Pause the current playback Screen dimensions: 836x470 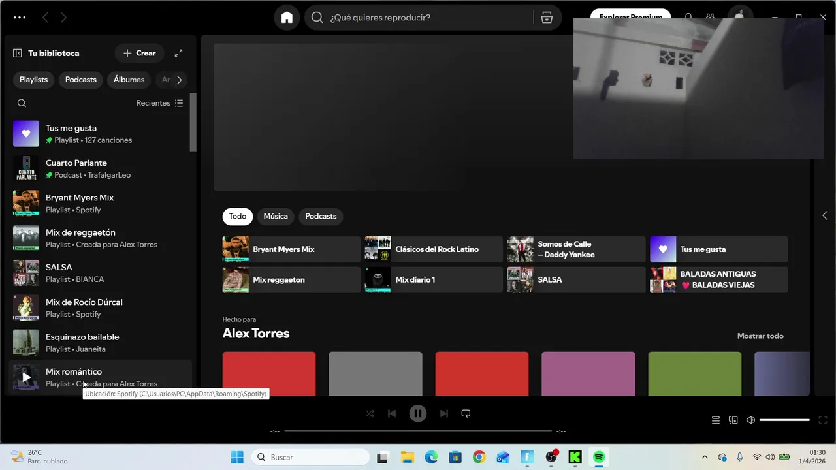(x=418, y=413)
